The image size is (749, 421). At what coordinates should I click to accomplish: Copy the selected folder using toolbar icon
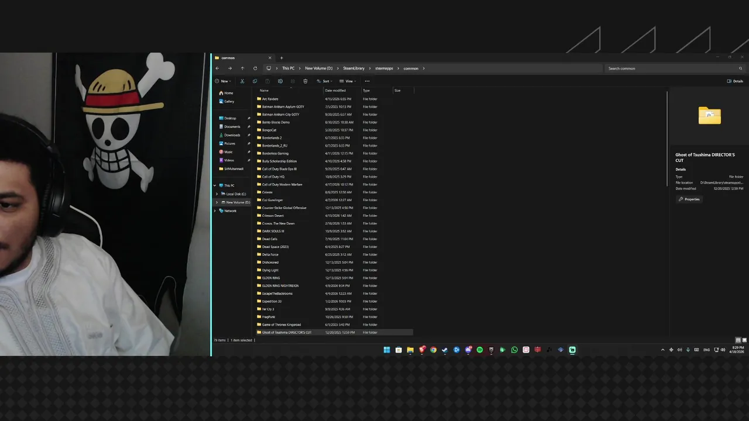pyautogui.click(x=255, y=81)
